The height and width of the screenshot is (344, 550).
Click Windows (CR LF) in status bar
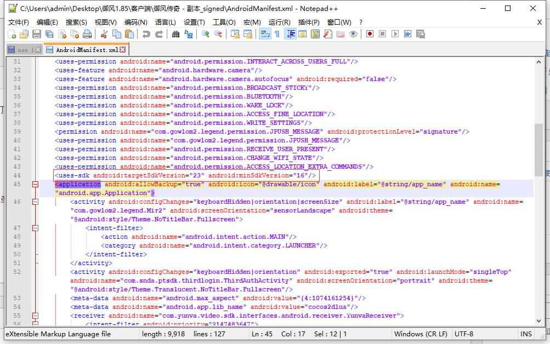coord(421,334)
